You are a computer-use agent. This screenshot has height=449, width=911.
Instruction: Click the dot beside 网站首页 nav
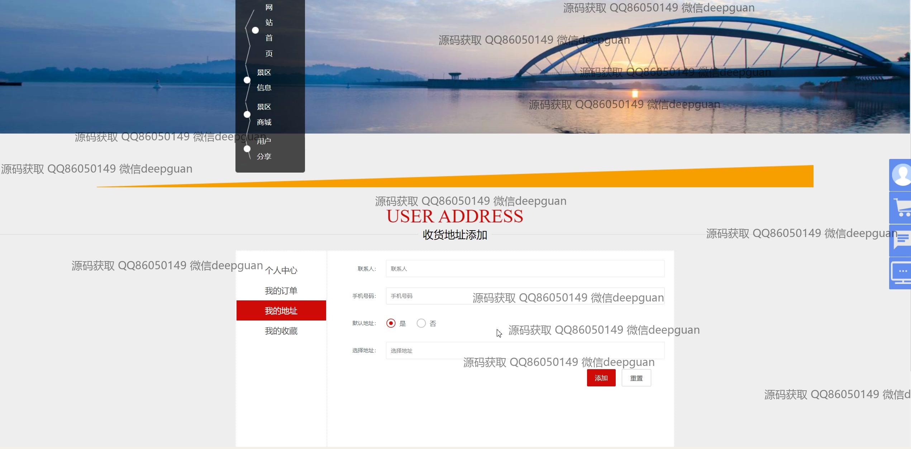point(255,30)
